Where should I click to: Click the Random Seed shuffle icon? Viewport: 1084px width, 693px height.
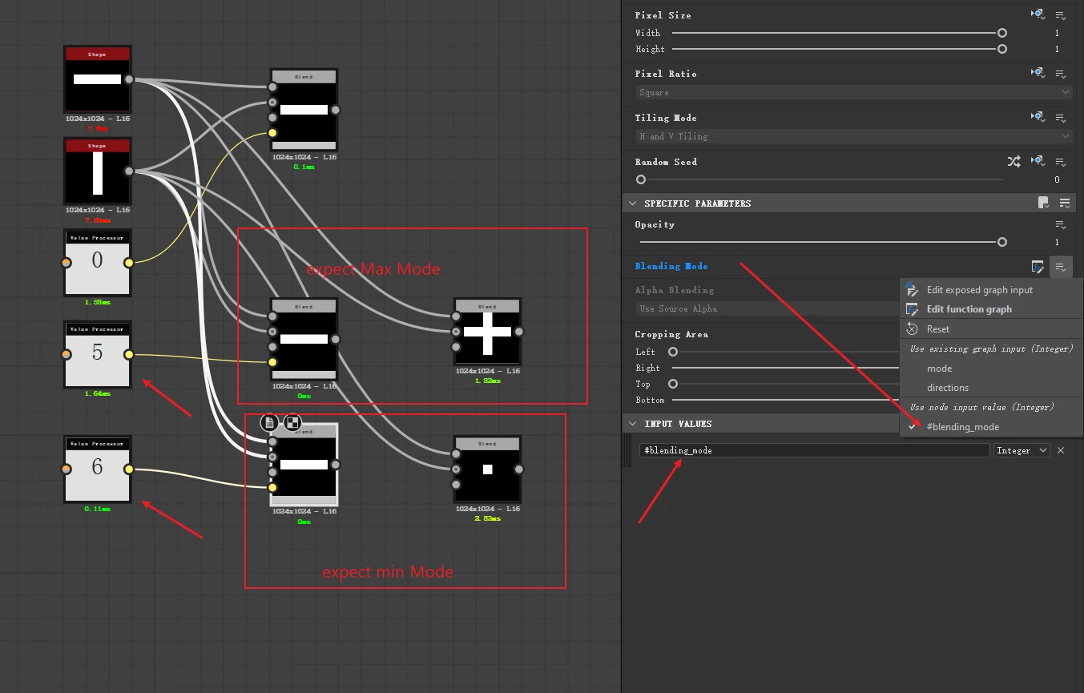coord(1014,162)
